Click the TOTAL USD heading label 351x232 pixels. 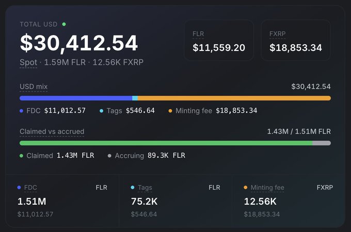point(39,24)
